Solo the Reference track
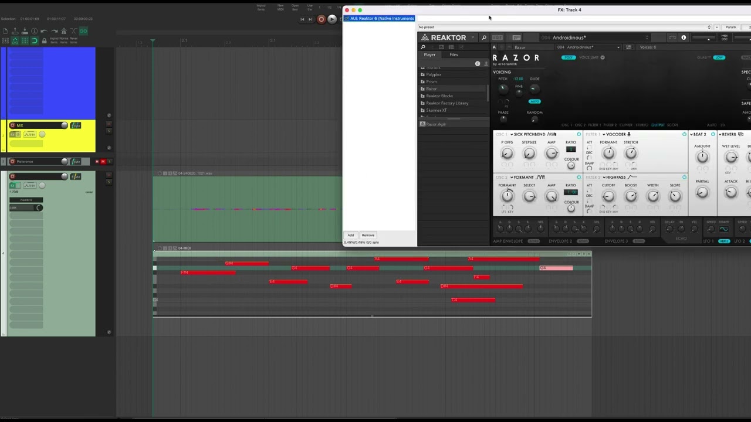This screenshot has width=751, height=422. (x=109, y=162)
